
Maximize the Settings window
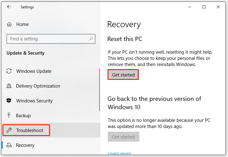click(204, 7)
